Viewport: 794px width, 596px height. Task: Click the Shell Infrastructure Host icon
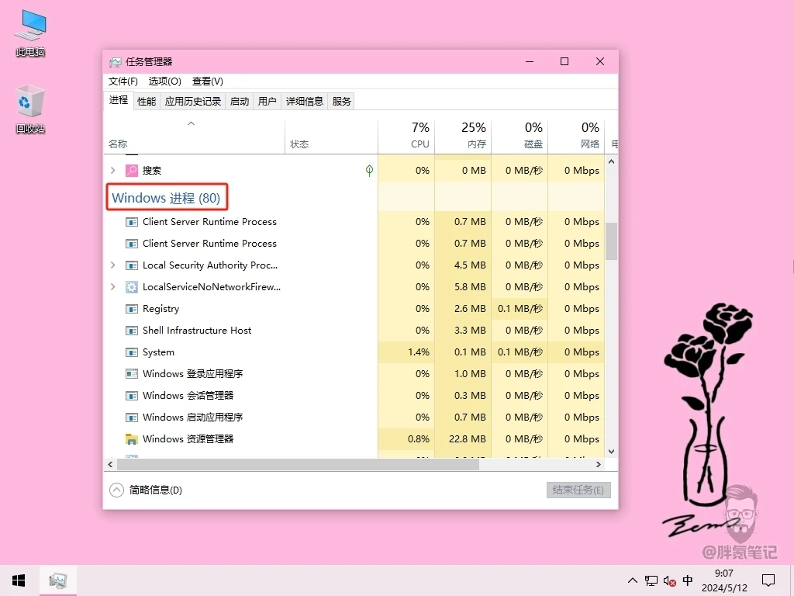pos(132,331)
